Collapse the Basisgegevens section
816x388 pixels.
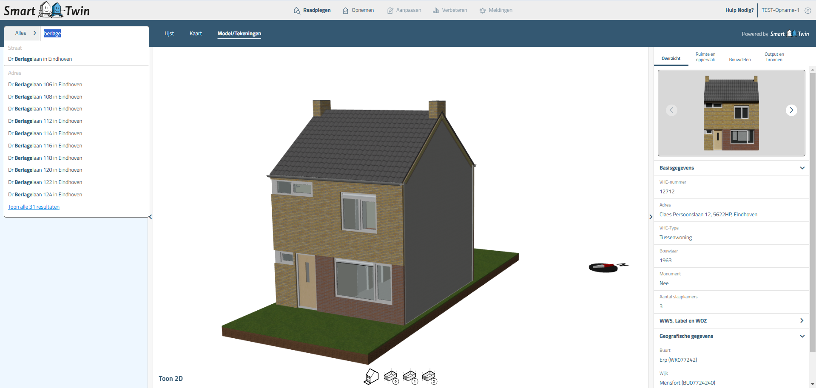802,168
